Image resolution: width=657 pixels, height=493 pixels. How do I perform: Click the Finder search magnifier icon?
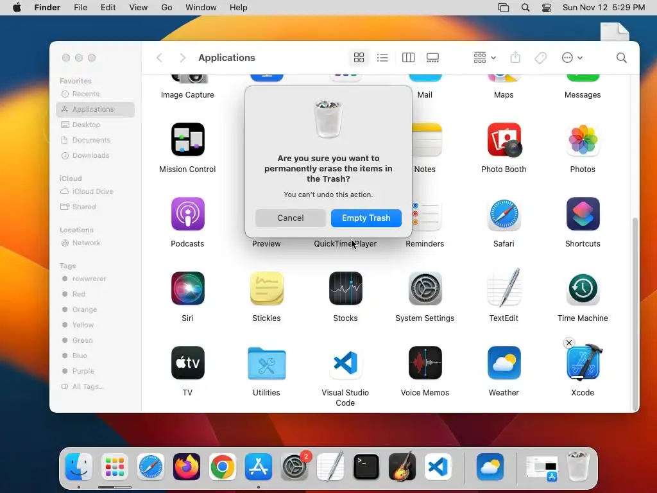click(621, 57)
